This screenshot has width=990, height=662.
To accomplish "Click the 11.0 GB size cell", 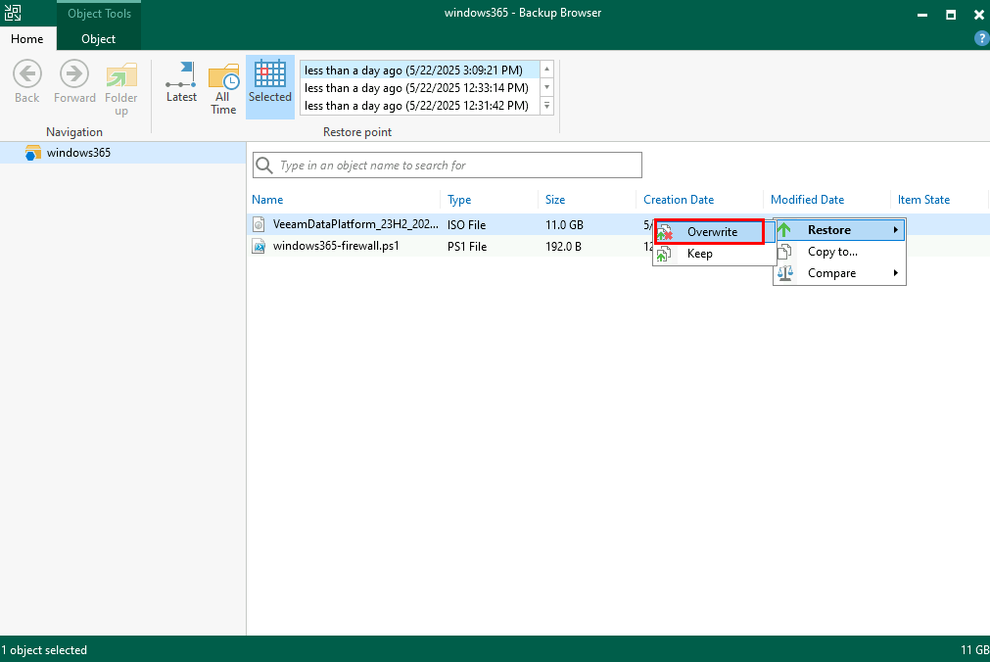I will point(564,225).
